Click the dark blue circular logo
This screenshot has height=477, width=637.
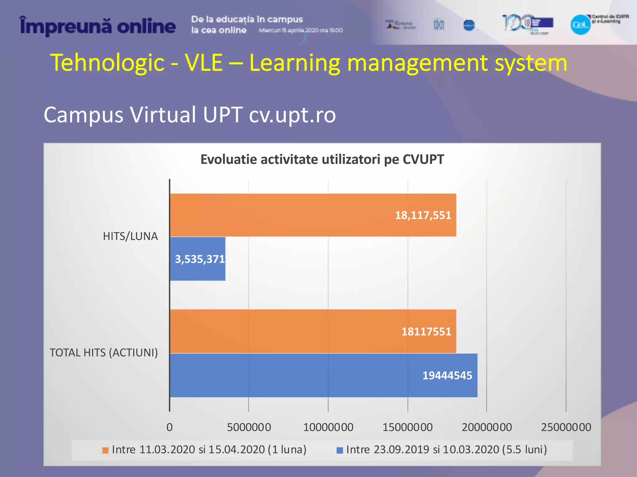click(x=469, y=25)
